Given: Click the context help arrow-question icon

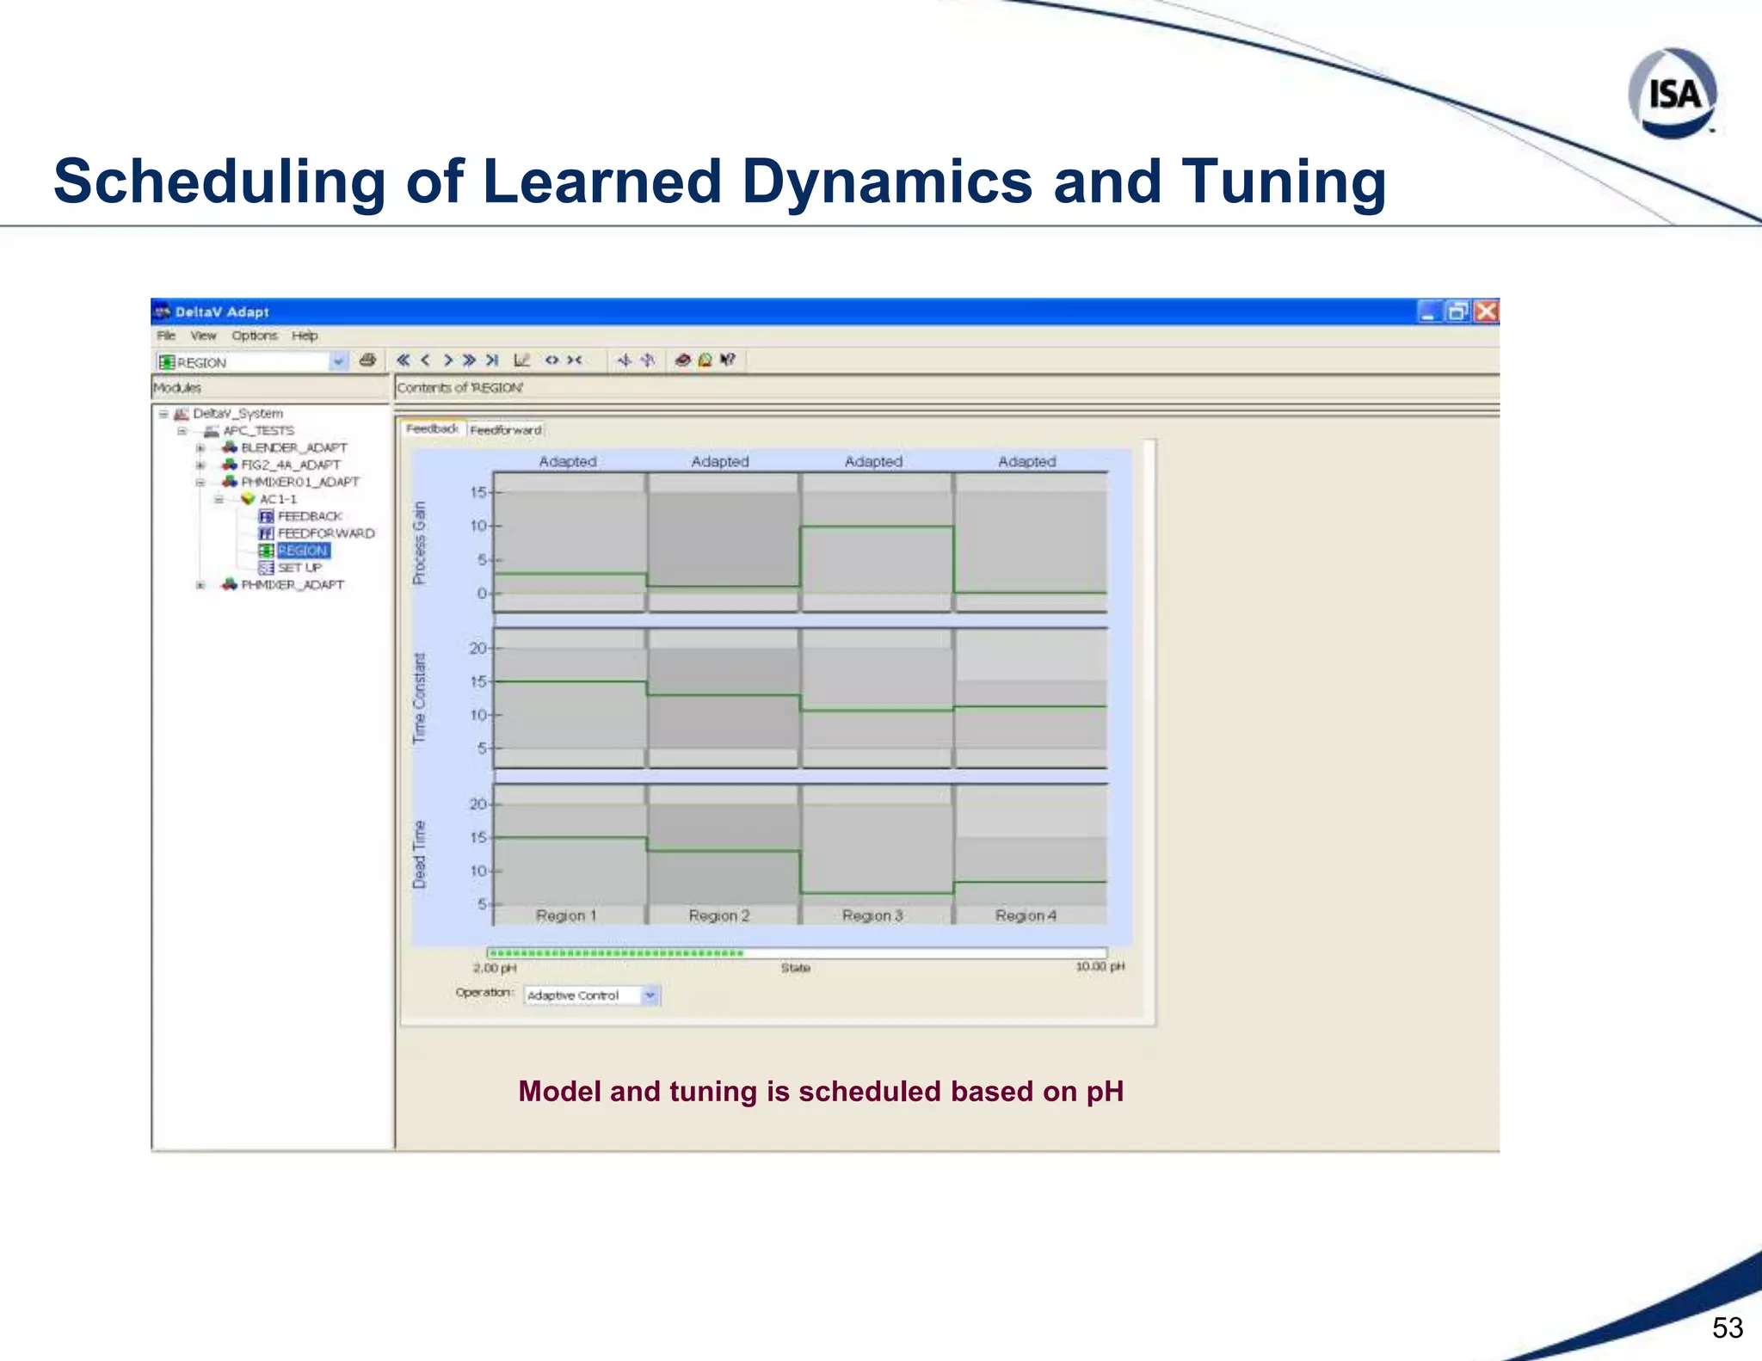Looking at the screenshot, I should 728,360.
